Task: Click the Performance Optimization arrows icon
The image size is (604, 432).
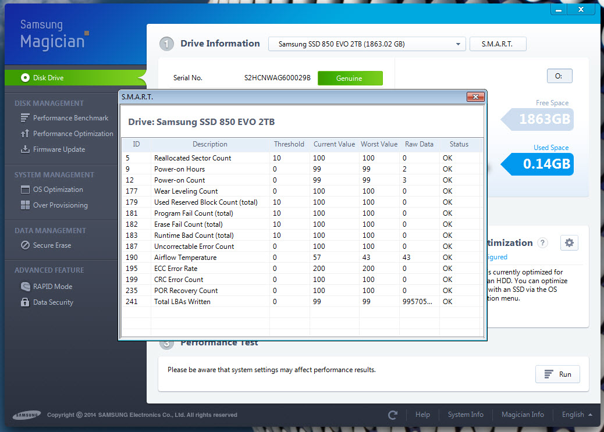Action: pyautogui.click(x=25, y=134)
